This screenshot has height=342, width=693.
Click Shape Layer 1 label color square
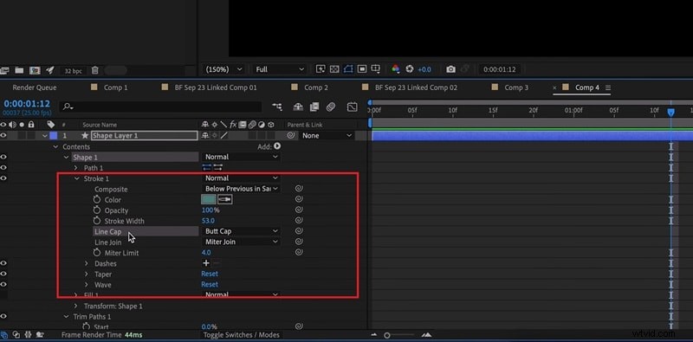53,136
